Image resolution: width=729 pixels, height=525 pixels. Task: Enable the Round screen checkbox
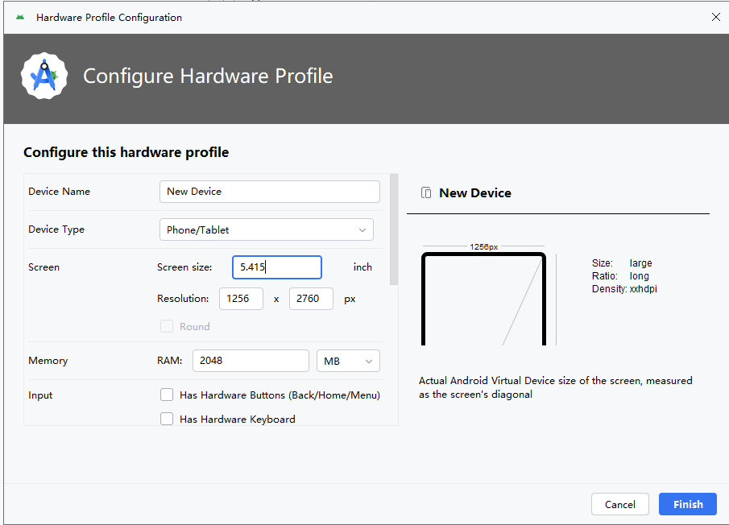point(167,326)
